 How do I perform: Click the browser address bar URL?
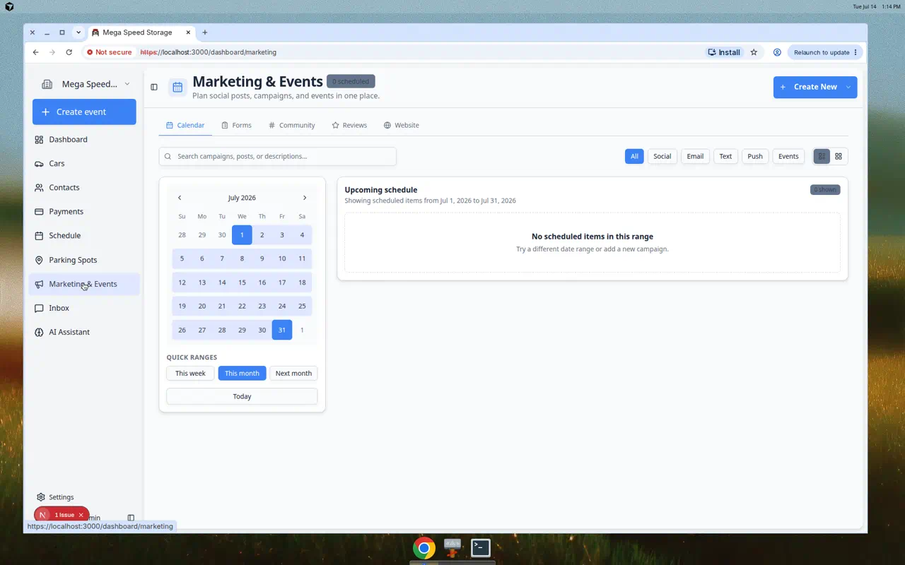click(208, 52)
